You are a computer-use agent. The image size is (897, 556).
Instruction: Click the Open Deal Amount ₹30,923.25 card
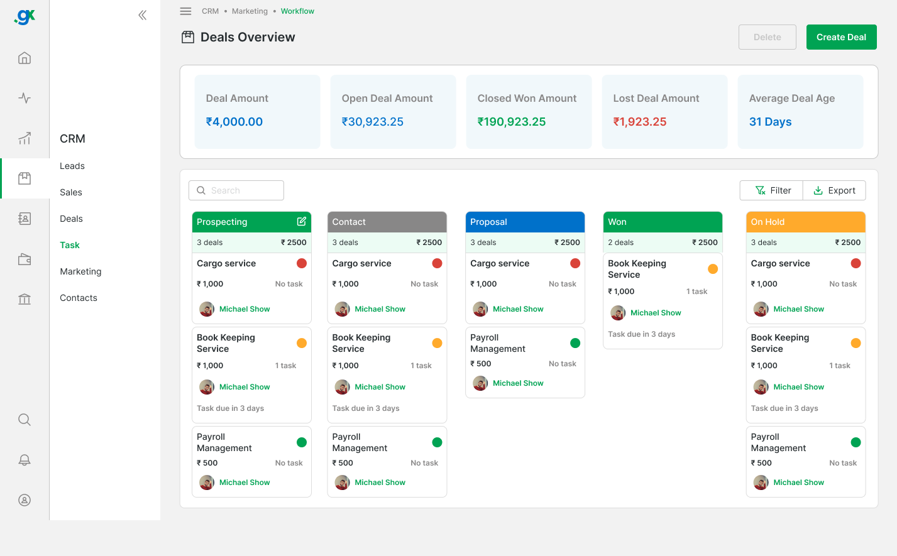(x=393, y=112)
